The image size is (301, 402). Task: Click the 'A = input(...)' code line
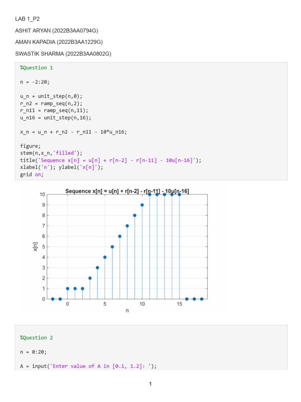coord(88,366)
